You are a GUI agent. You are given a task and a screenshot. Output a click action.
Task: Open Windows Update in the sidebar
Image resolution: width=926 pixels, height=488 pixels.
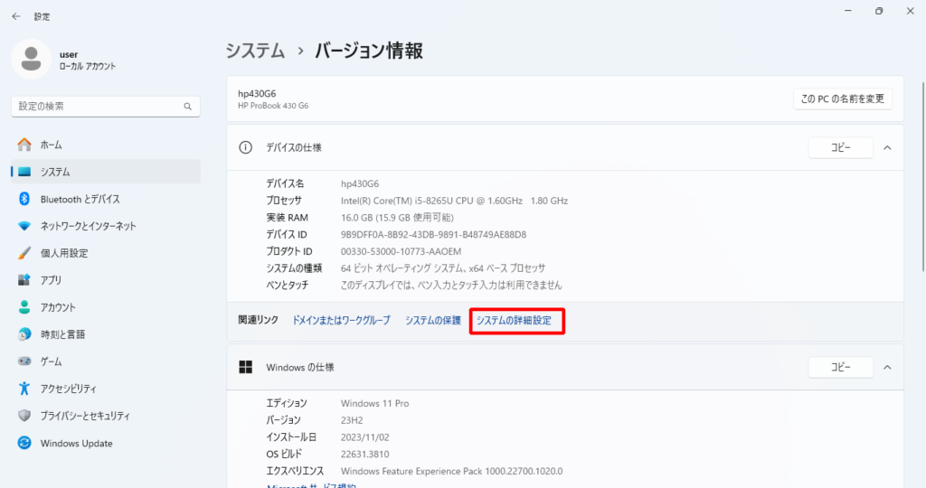point(106,443)
